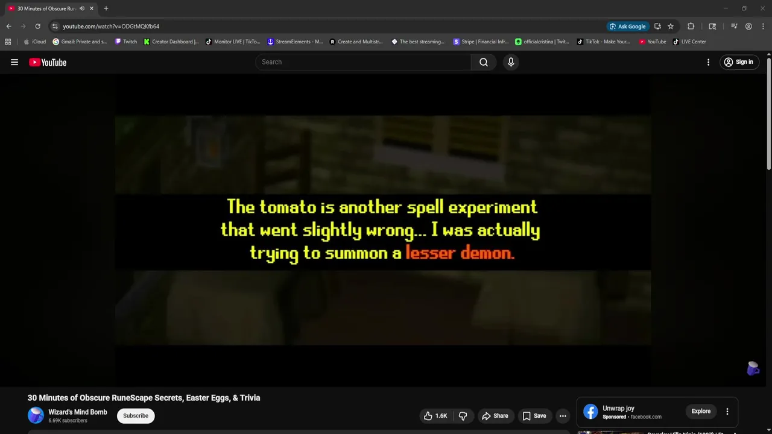This screenshot has width=772, height=434.
Task: Save the video to a playlist
Action: point(534,416)
